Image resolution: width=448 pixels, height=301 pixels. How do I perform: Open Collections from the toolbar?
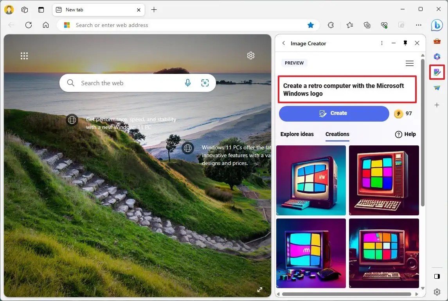tap(367, 25)
